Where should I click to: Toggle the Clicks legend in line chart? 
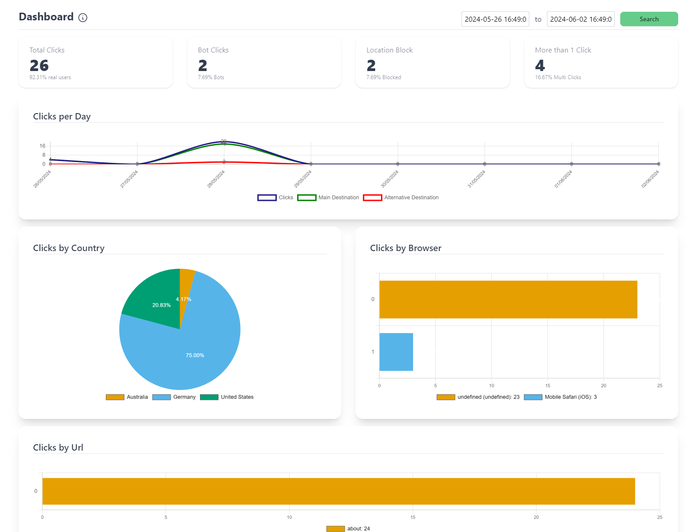pos(275,198)
